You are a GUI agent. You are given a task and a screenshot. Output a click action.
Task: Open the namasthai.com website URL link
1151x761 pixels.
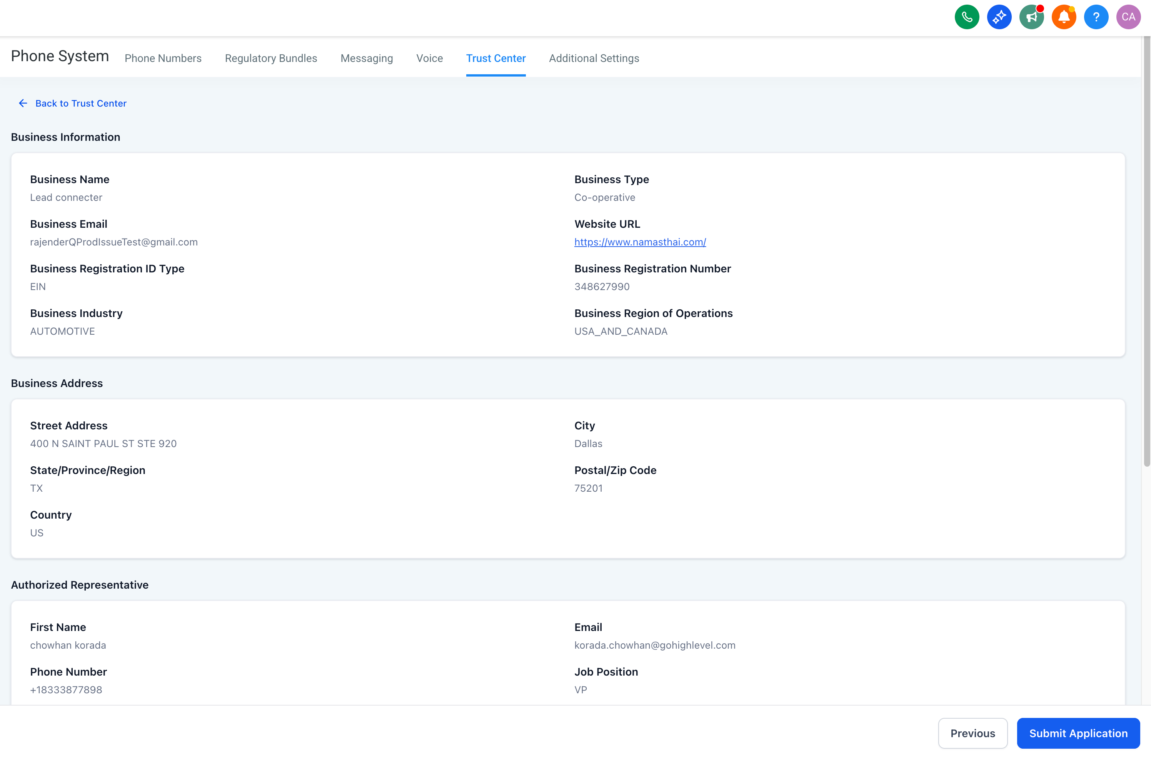(640, 242)
